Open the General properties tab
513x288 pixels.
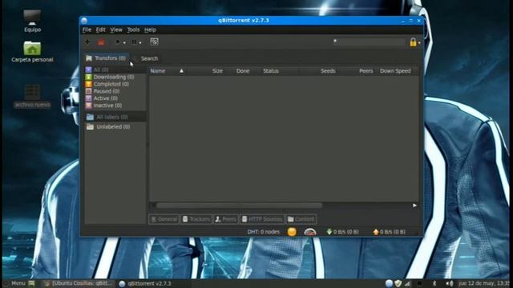click(x=164, y=219)
